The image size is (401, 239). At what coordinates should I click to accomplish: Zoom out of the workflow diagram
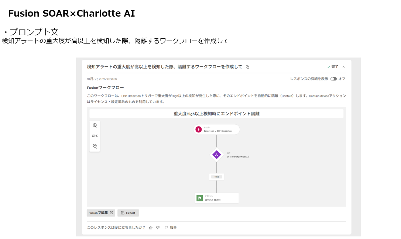click(x=95, y=146)
